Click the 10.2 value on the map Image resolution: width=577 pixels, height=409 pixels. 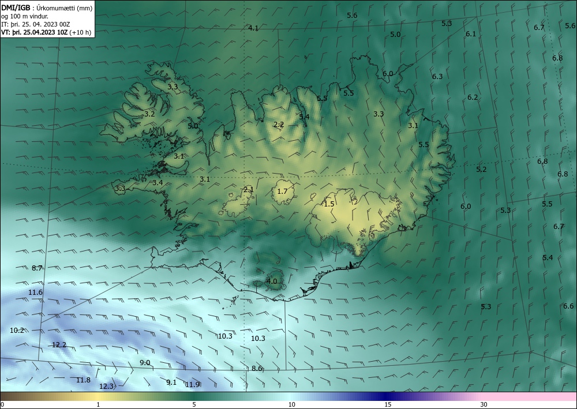point(17,331)
